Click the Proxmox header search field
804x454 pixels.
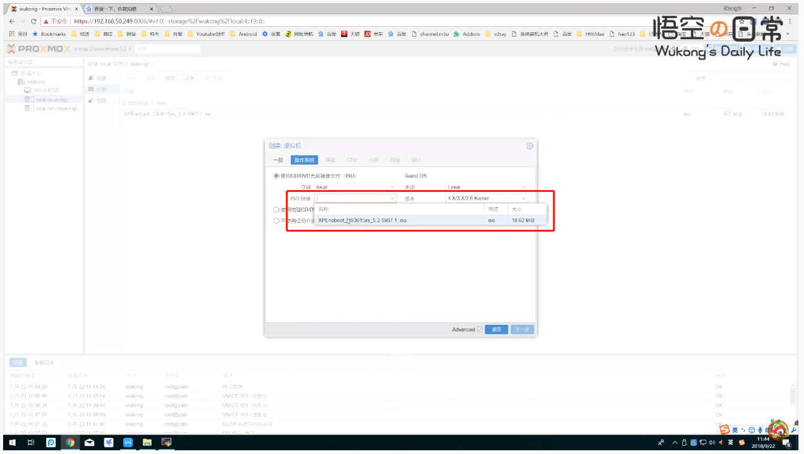click(x=168, y=49)
